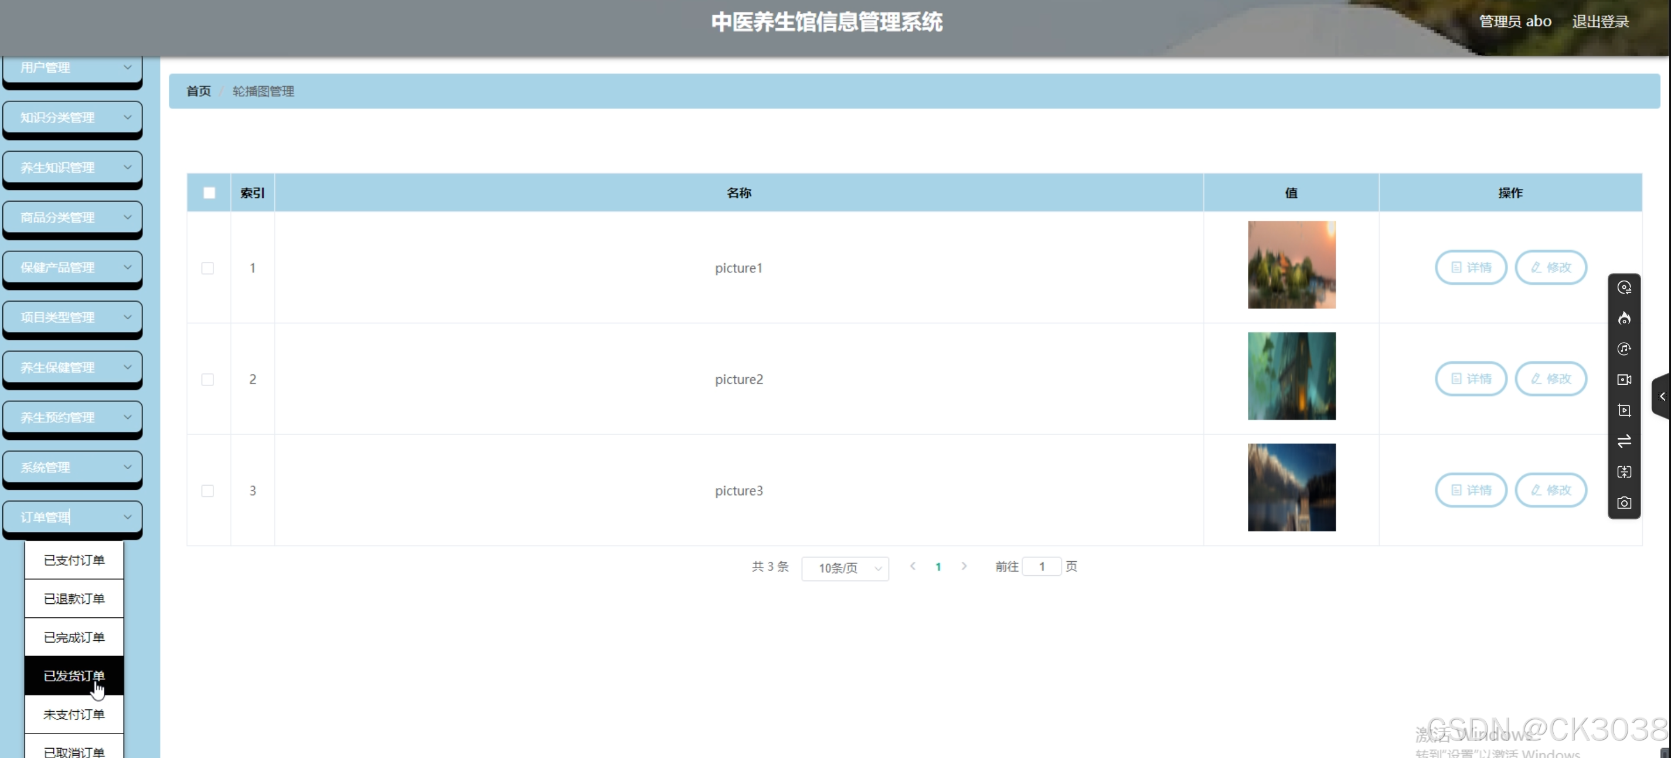This screenshot has width=1671, height=758.
Task: Click the compress merge icon
Action: [x=1624, y=472]
